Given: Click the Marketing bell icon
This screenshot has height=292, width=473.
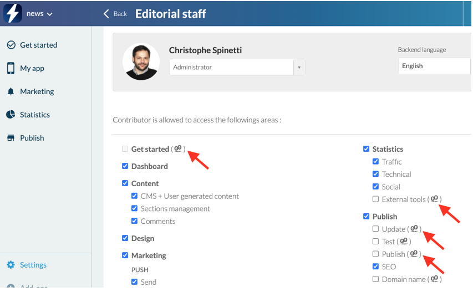Looking at the screenshot, I should pyautogui.click(x=11, y=91).
